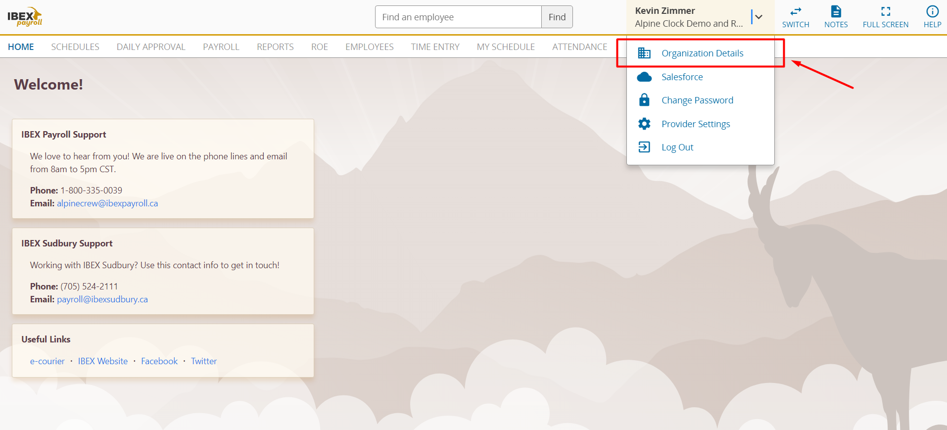
Task: Click the Welcome! heading
Action: (48, 85)
